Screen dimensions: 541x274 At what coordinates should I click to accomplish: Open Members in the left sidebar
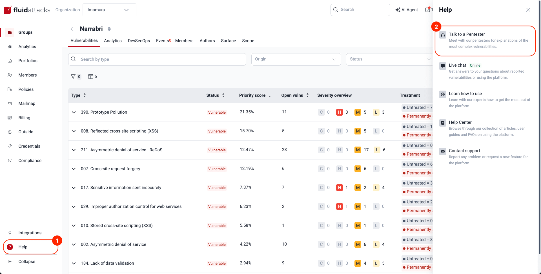coord(27,75)
